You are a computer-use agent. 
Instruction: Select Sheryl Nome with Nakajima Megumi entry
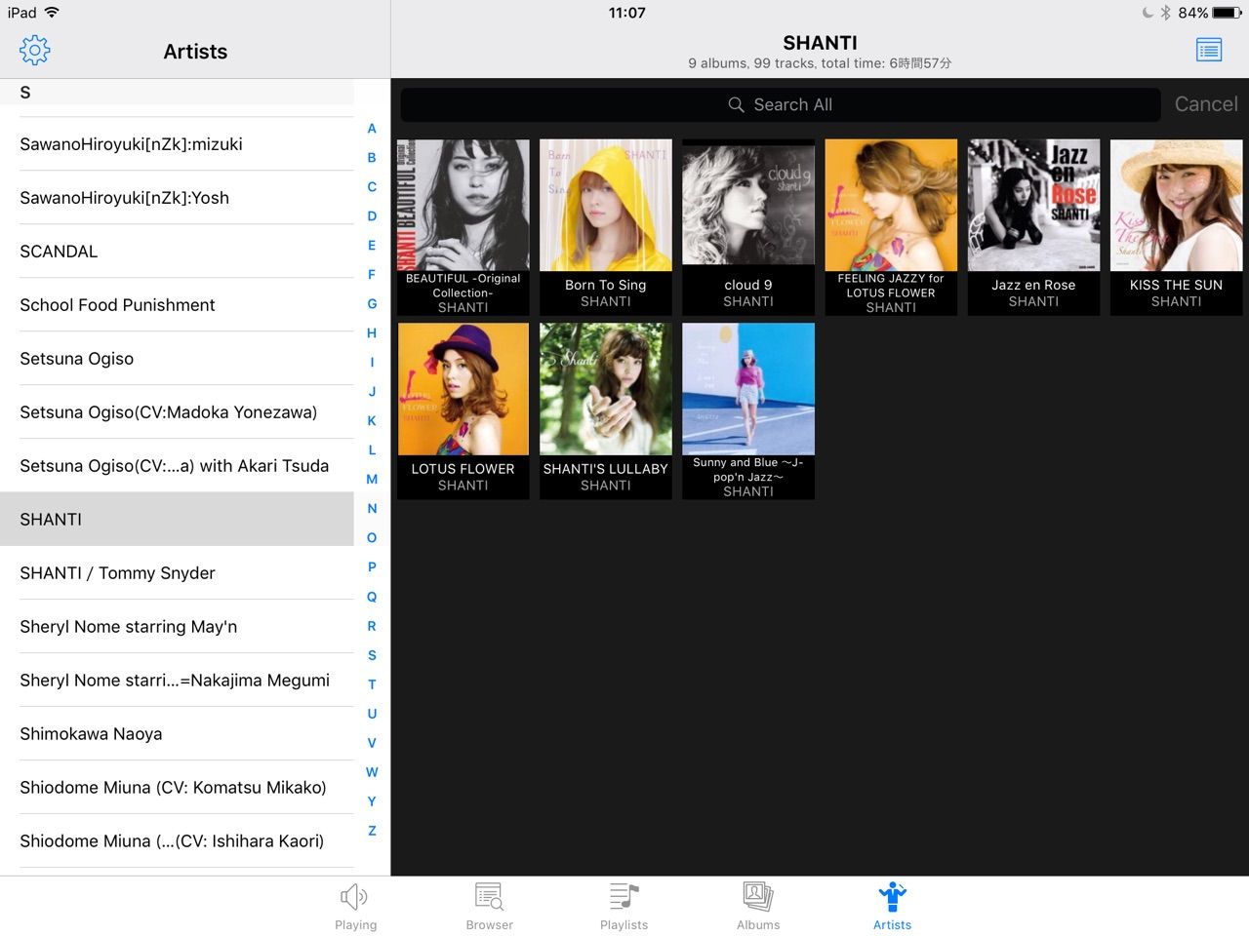[x=177, y=681]
